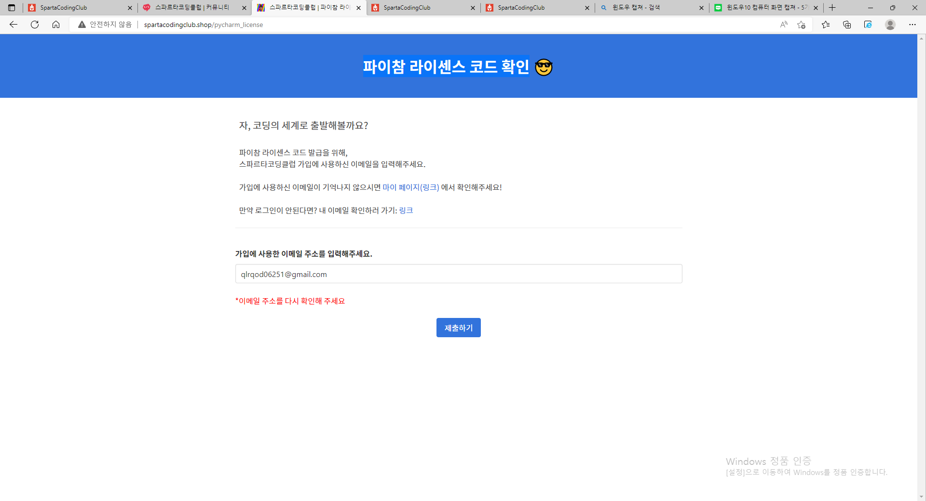Viewport: 926px width, 501px height.
Task: Click the page scrollbar up arrow
Action: (x=922, y=38)
